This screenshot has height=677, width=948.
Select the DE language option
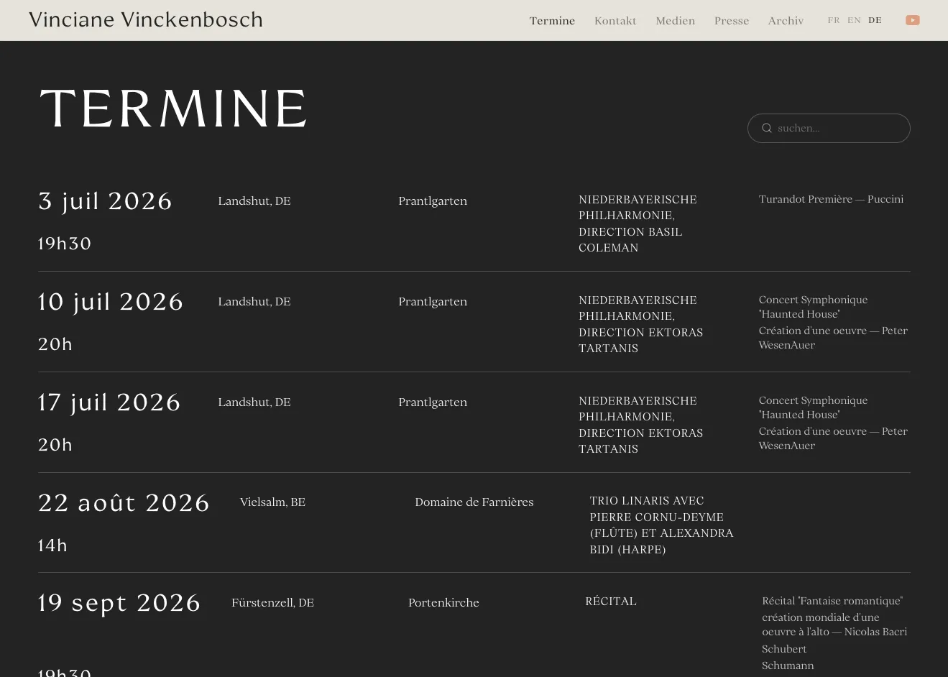[875, 20]
